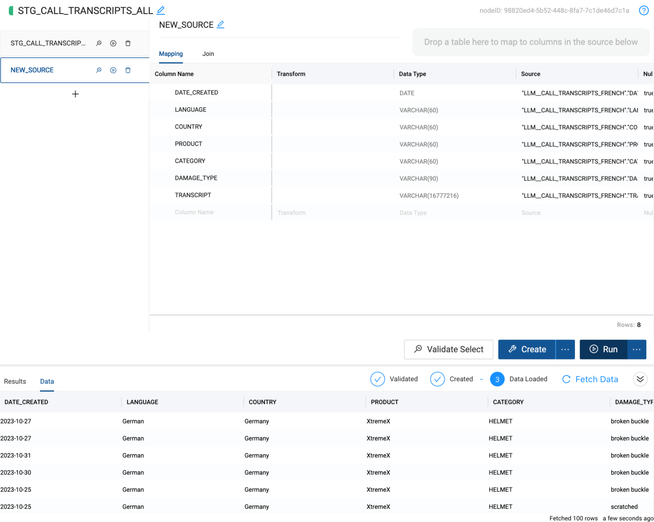Viewport: 654px width, 522px height.
Task: Sort data by PRODUCT column header
Action: pos(384,402)
